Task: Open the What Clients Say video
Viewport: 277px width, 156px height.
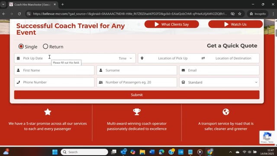Action: pos(171,24)
